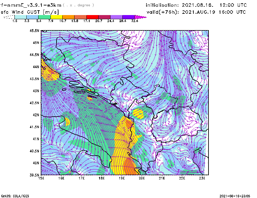The height and width of the screenshot is (198, 257).
Task: Click the "45.5N" latitude label
Action: 34,30
